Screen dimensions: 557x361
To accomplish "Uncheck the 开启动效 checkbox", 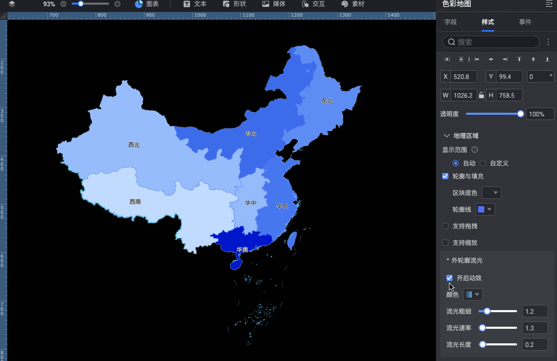I will (449, 278).
